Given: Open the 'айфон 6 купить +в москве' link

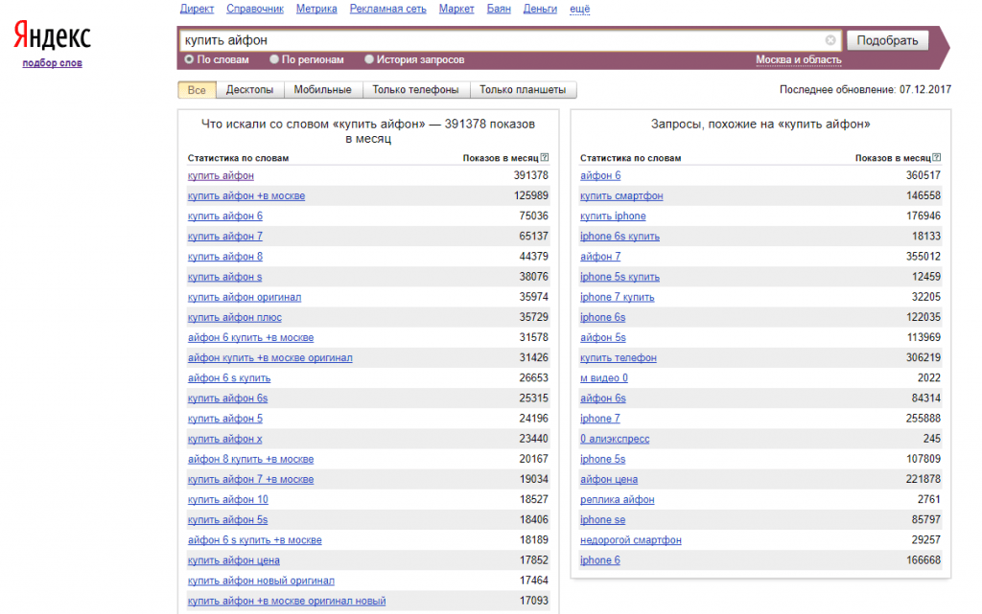Looking at the screenshot, I should pos(250,337).
